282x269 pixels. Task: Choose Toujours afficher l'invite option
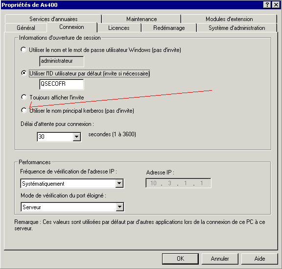pos(23,97)
